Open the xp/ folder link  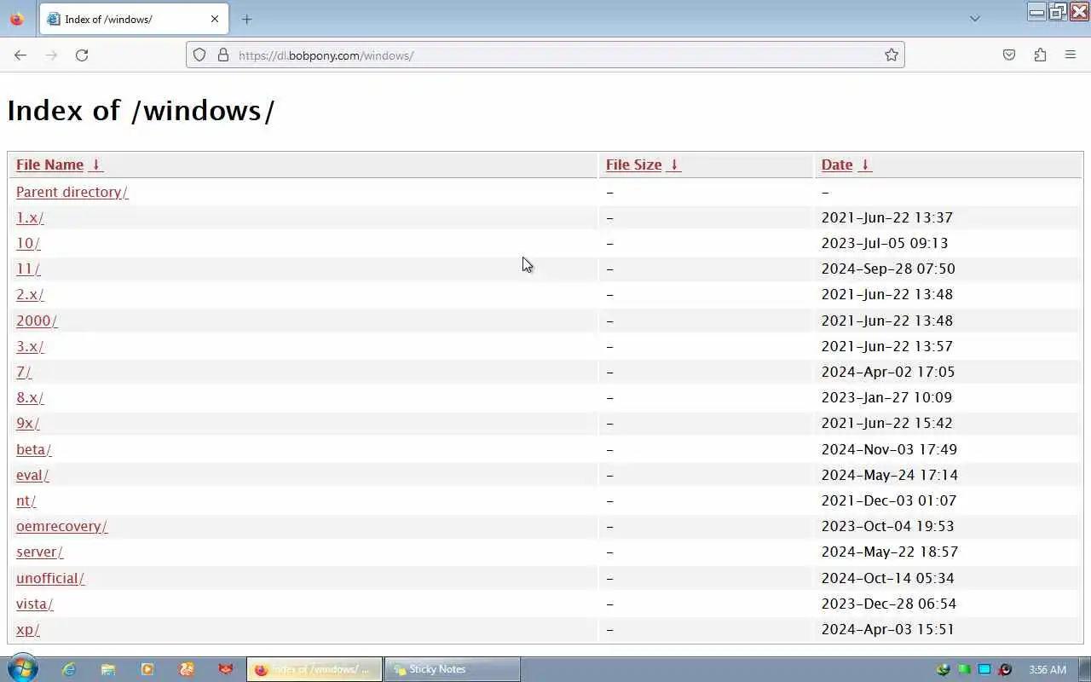click(x=28, y=629)
